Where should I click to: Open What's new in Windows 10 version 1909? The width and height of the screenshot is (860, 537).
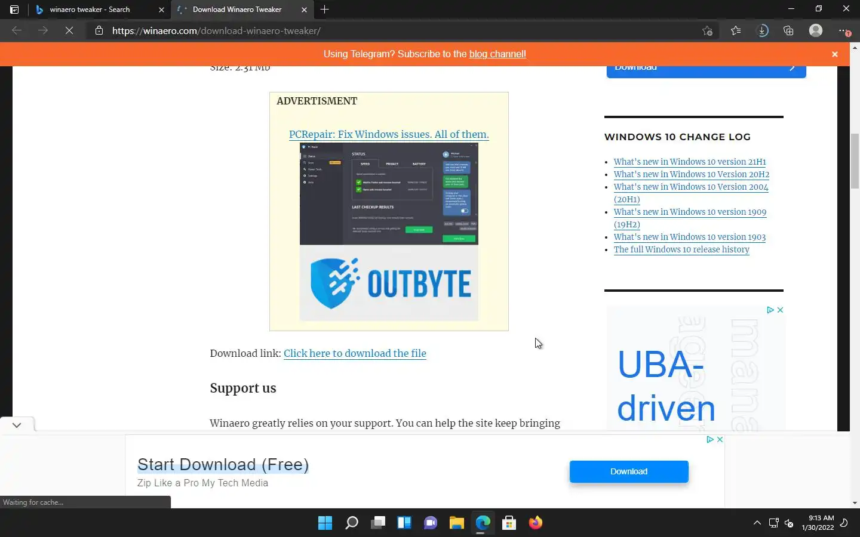[x=690, y=218]
